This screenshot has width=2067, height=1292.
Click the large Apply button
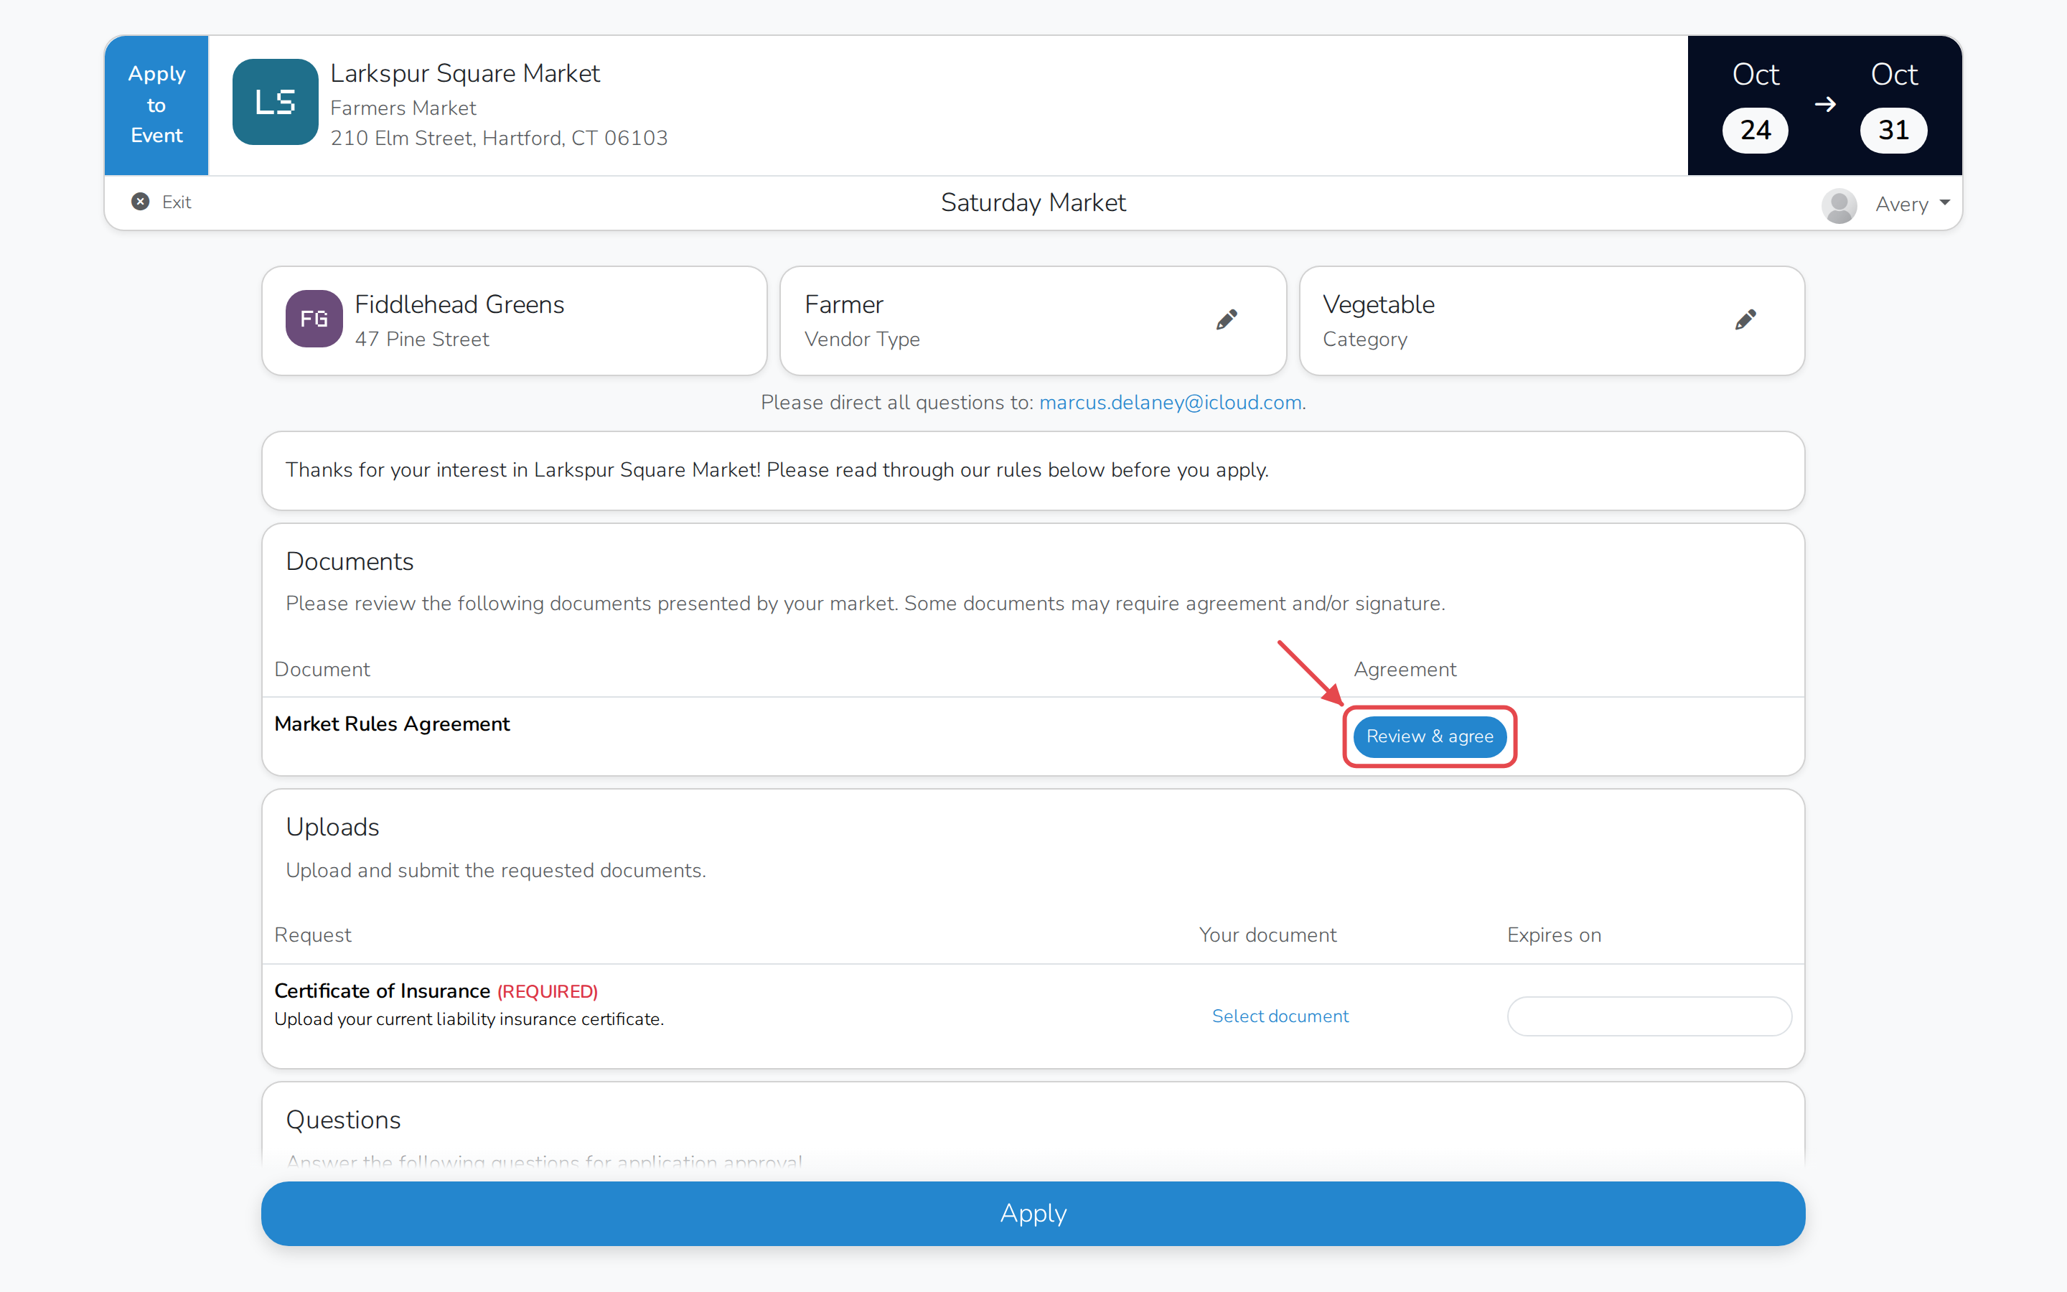click(1033, 1213)
